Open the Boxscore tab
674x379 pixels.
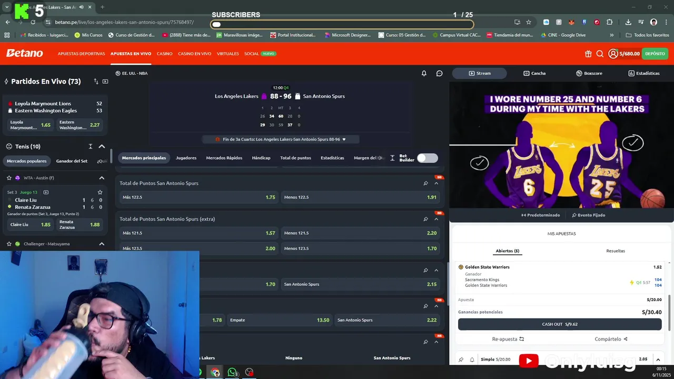[x=589, y=73]
